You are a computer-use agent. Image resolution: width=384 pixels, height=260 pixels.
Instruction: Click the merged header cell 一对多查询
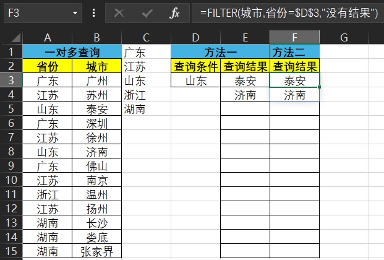click(72, 52)
